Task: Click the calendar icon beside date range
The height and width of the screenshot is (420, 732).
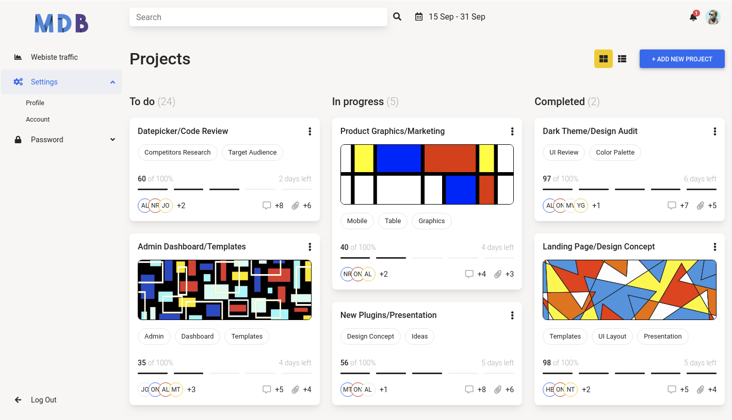Action: click(x=419, y=16)
